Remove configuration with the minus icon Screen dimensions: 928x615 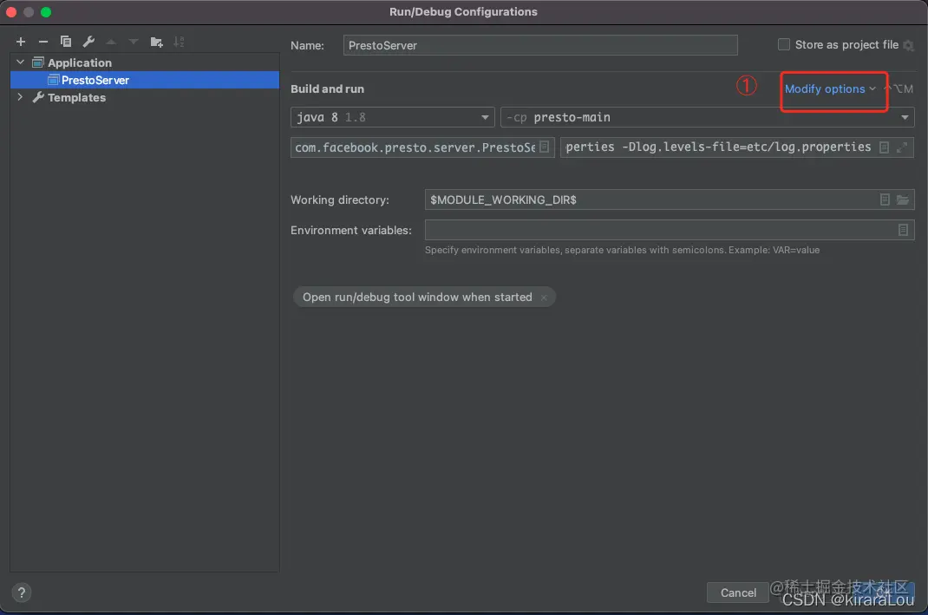pos(43,42)
